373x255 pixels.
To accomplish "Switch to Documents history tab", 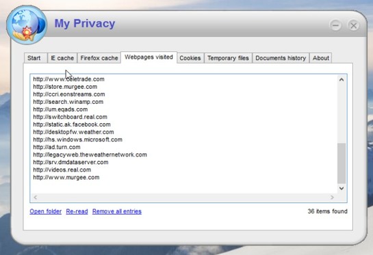I will [281, 58].
